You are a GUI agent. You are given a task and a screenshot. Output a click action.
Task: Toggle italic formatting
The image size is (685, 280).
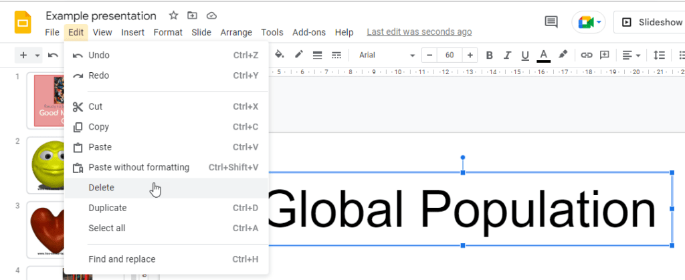pos(507,55)
